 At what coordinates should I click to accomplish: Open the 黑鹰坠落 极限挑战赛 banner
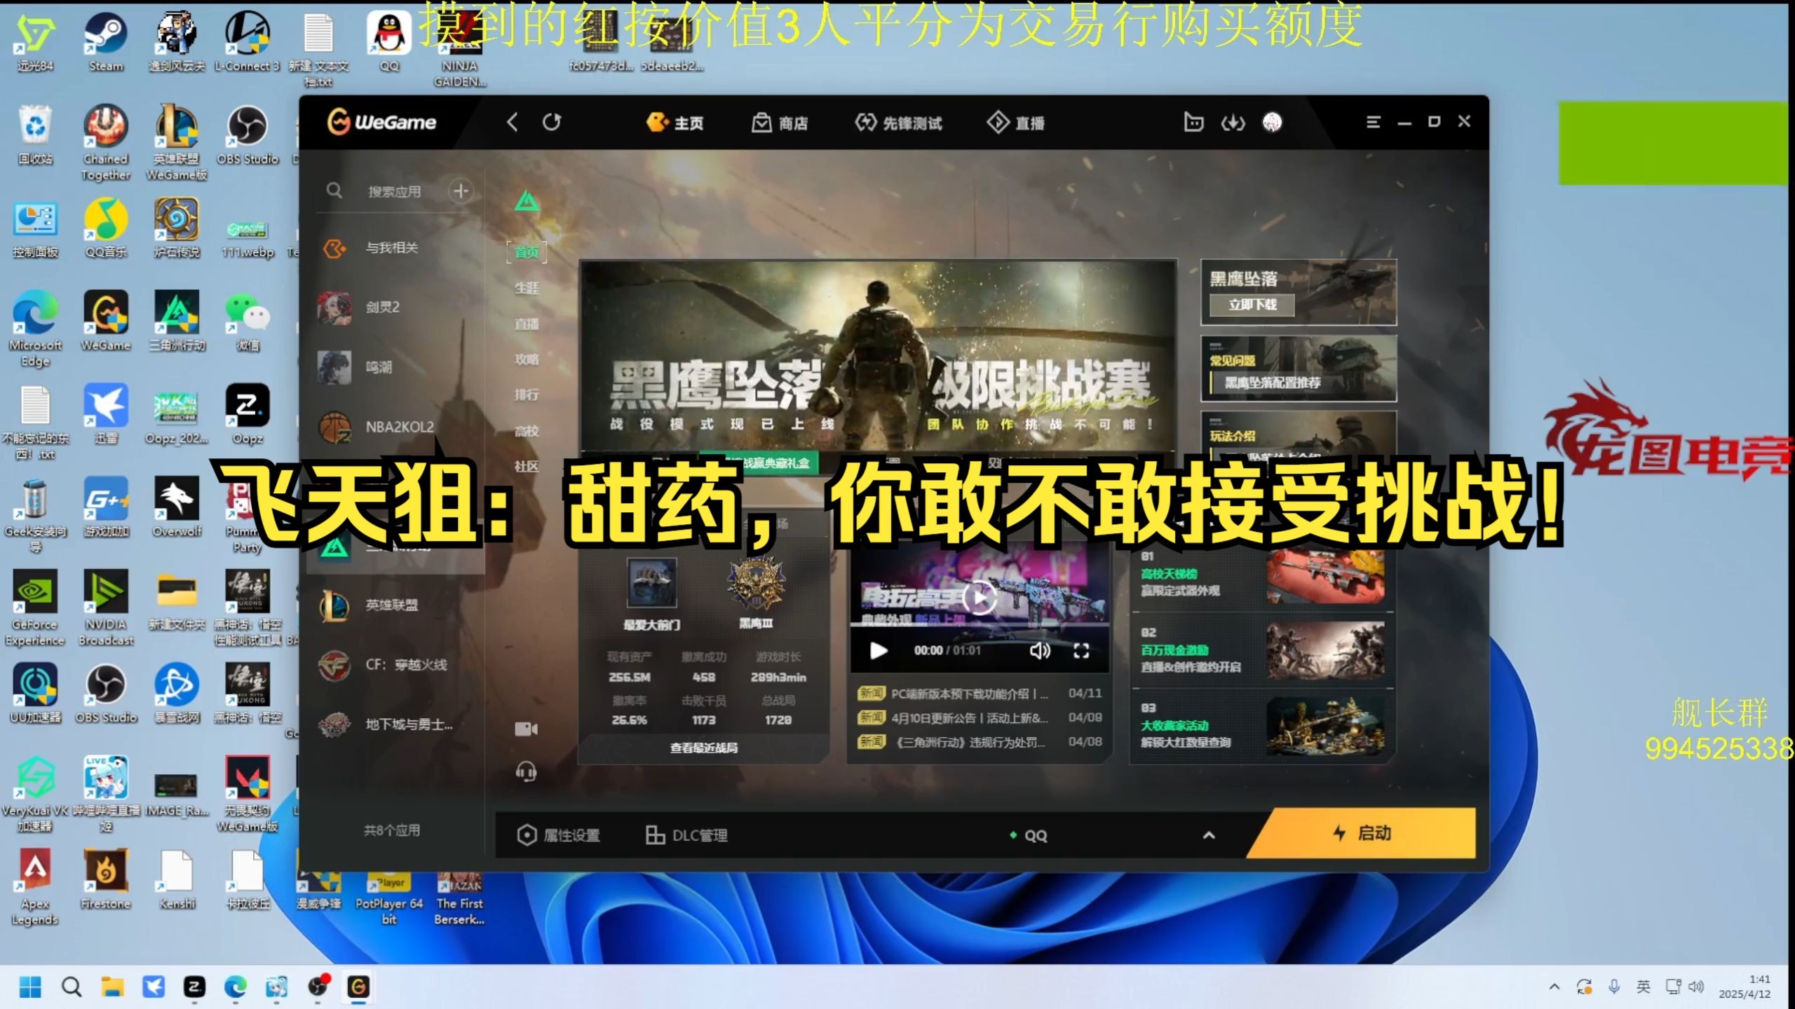point(878,357)
